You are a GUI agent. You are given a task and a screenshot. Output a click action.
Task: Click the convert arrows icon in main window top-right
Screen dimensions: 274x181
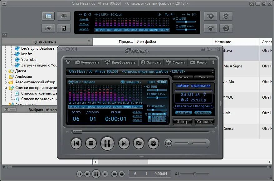point(210,28)
